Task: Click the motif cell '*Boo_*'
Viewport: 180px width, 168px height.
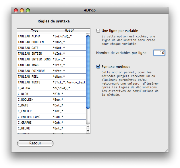Action: tap(69, 100)
